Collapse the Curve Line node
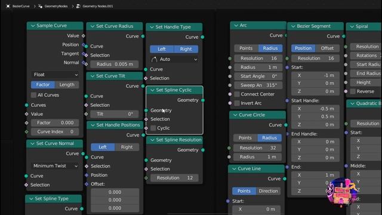 (x=234, y=168)
